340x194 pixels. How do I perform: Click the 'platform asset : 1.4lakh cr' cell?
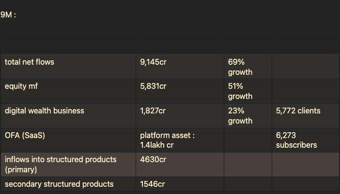tap(180, 140)
